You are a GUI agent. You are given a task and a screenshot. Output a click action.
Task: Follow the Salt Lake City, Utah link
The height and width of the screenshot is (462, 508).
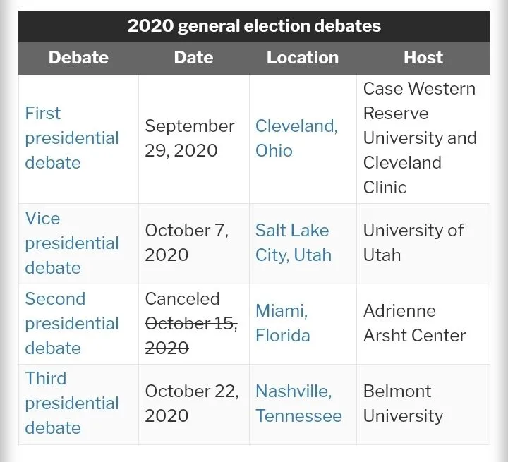coord(293,243)
